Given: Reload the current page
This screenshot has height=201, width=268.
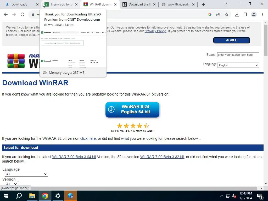Looking at the screenshot, I should point(23,15).
